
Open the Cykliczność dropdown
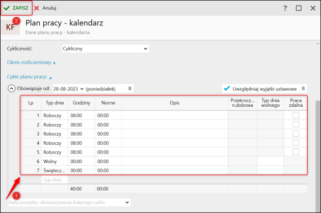tap(105, 49)
